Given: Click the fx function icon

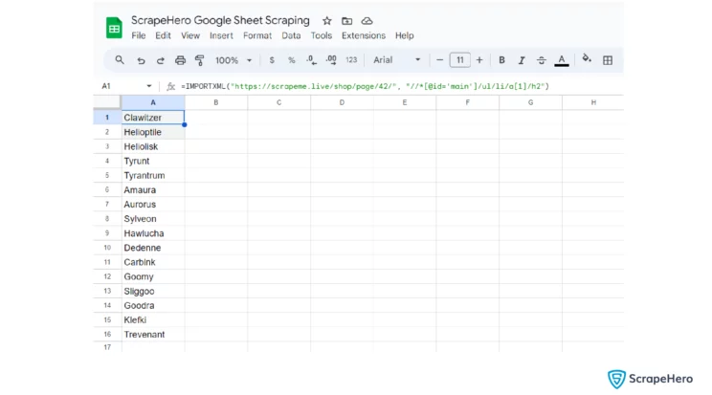Looking at the screenshot, I should 170,86.
